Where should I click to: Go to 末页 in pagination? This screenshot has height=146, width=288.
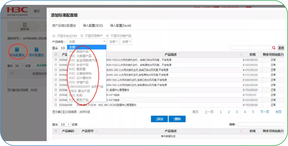coord(278,112)
